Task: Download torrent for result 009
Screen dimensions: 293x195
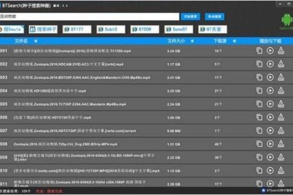Action: coord(281,157)
